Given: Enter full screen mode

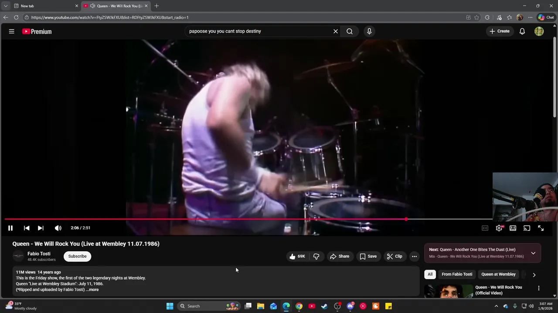Looking at the screenshot, I should [541, 228].
